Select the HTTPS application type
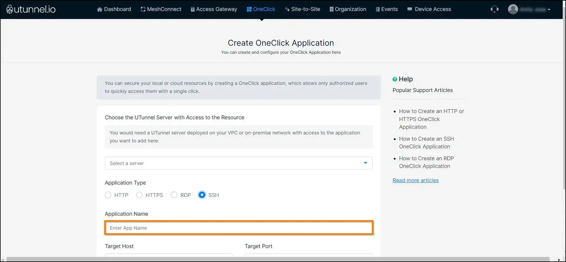 (x=139, y=195)
